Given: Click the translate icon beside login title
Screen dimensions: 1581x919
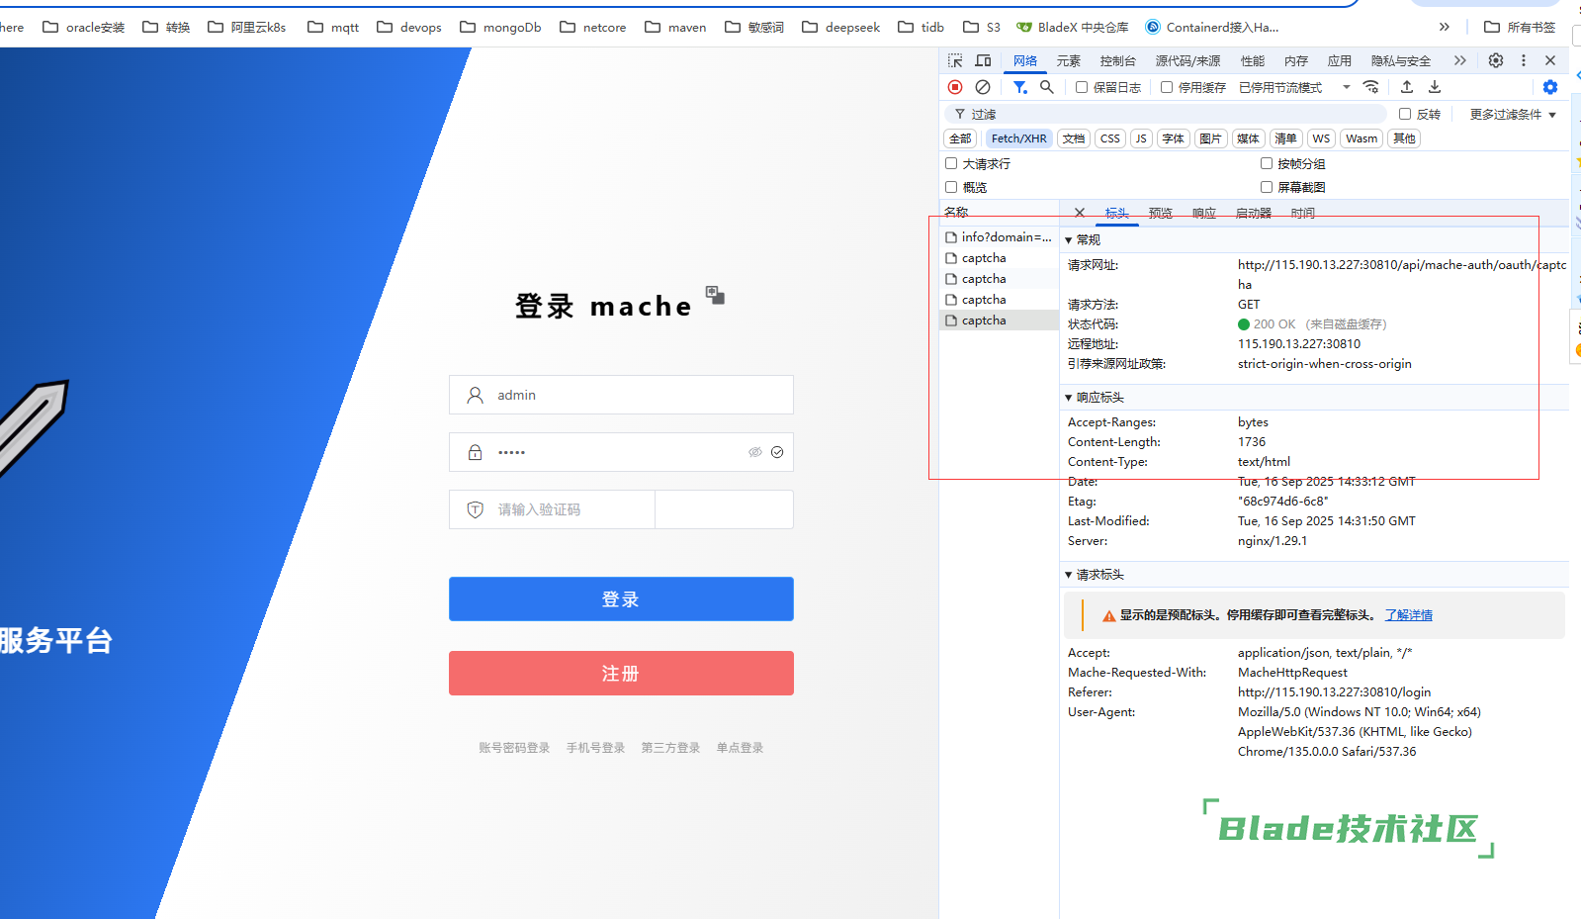Looking at the screenshot, I should pos(715,295).
